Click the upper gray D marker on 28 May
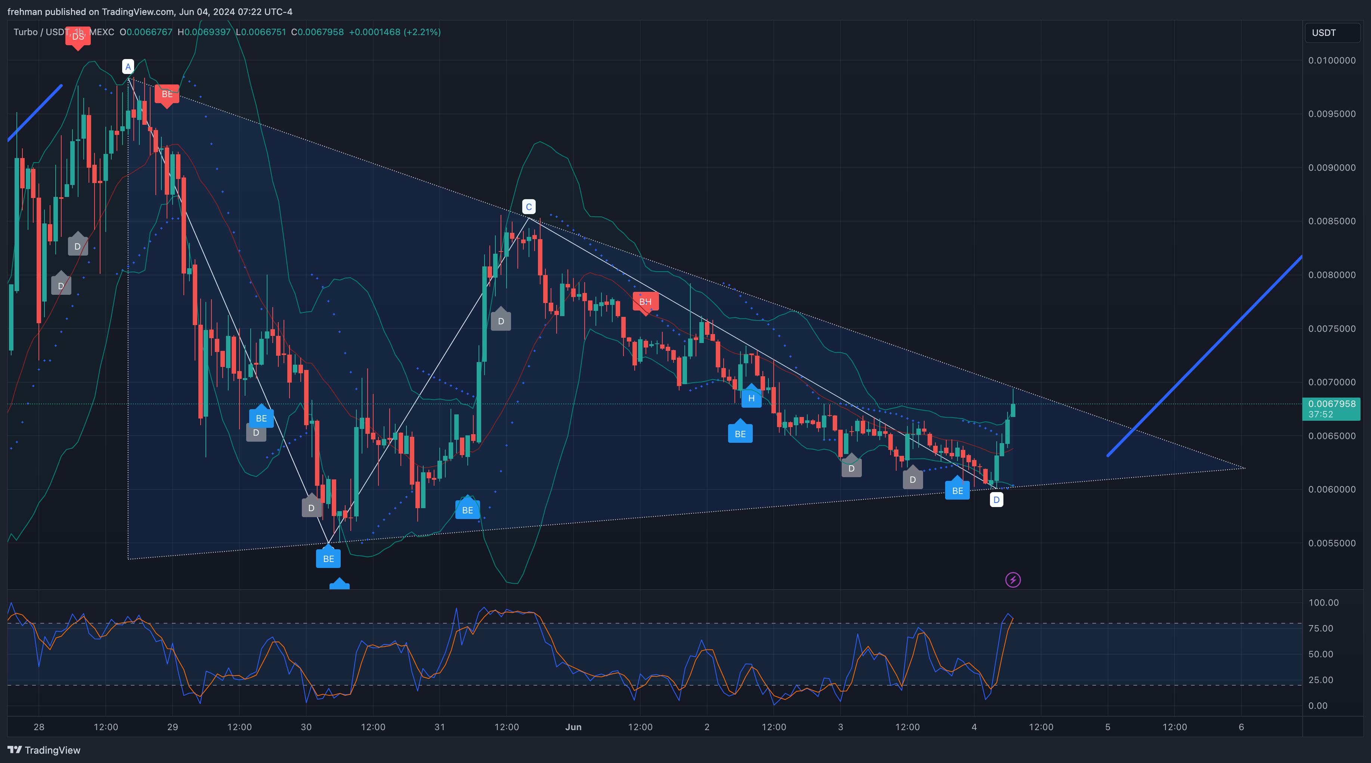This screenshot has width=1371, height=763. [x=78, y=244]
